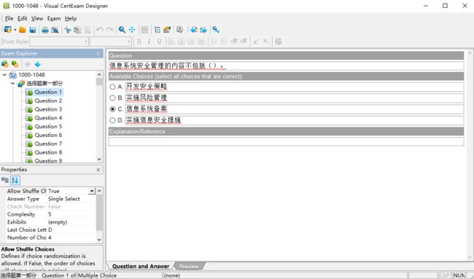Click Properties grid scrollbar down arrow
Screen dimensions: 474x279
(99, 240)
